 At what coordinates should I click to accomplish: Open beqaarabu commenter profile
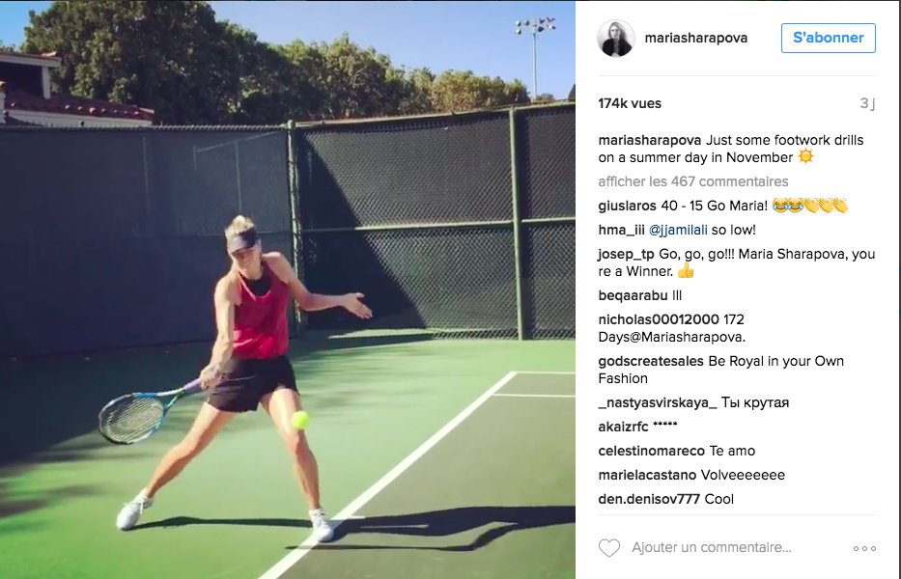pos(633,295)
